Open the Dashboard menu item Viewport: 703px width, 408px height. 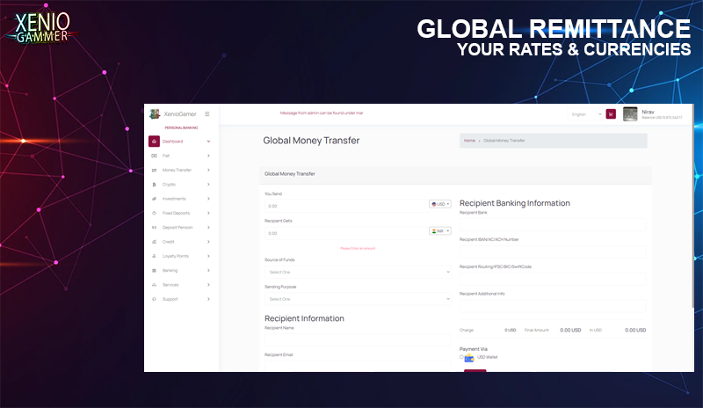tap(180, 142)
